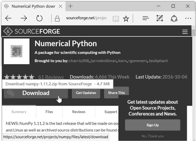
Task: Dismiss popup with No, Thank you
Action: tap(152, 136)
